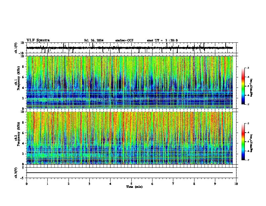
Task: Click the "start UT = 2 :30: 0" label
Action: [162, 40]
